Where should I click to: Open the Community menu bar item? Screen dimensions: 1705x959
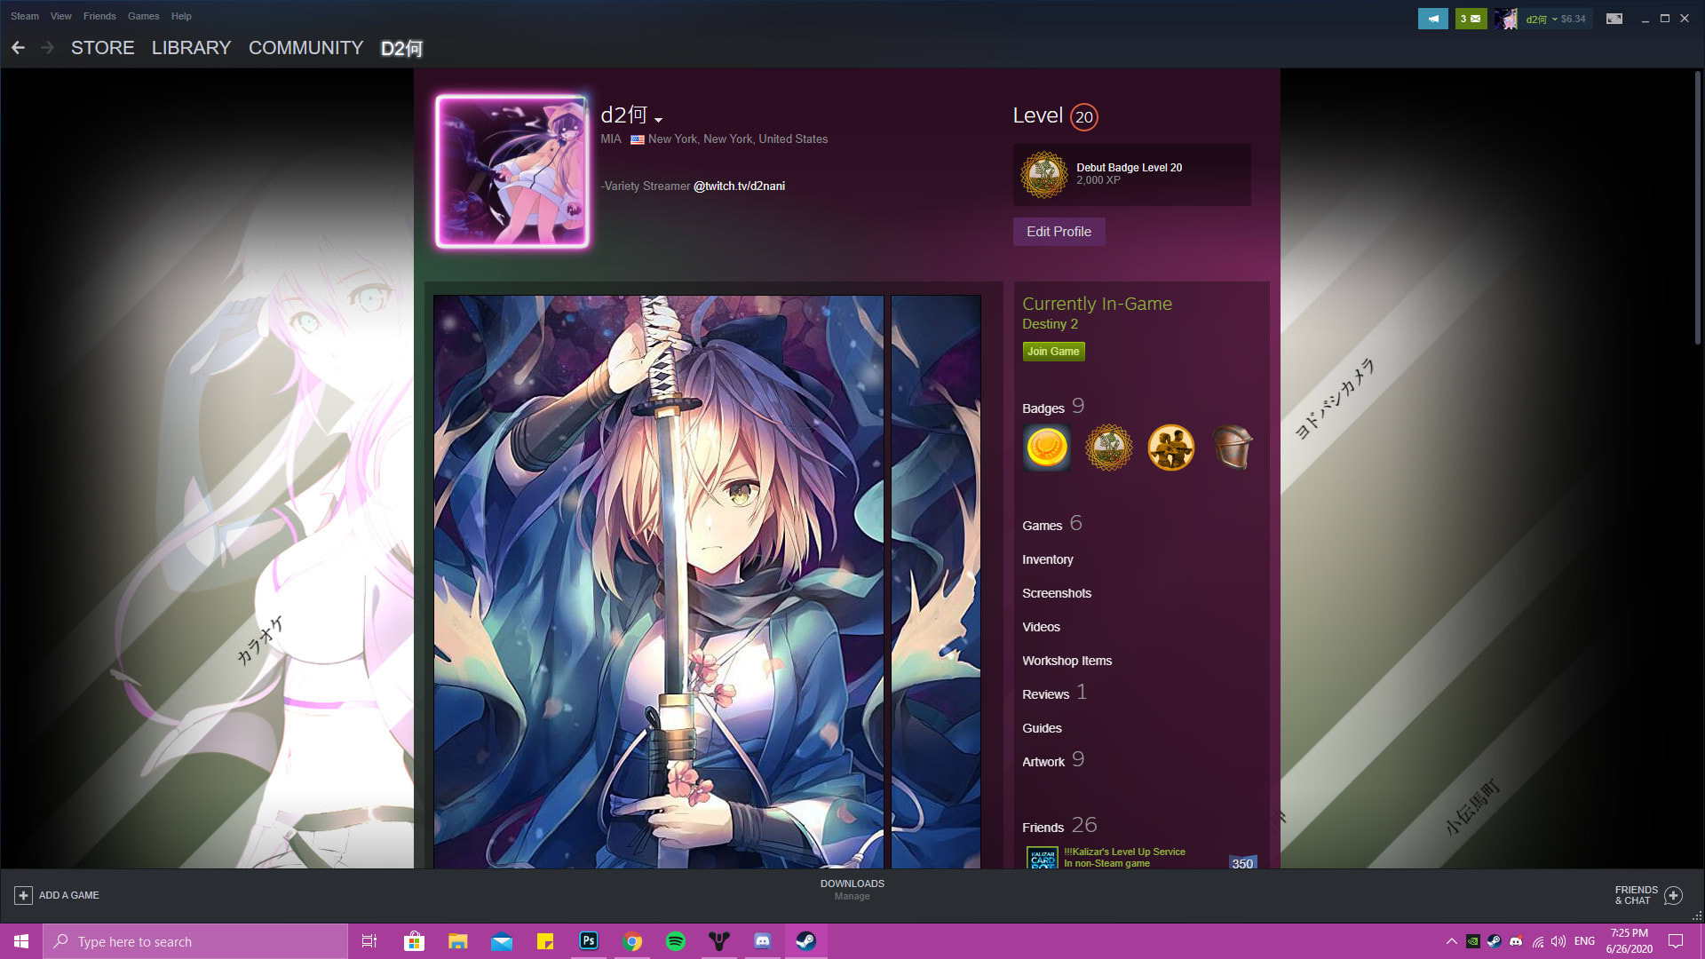click(x=305, y=48)
